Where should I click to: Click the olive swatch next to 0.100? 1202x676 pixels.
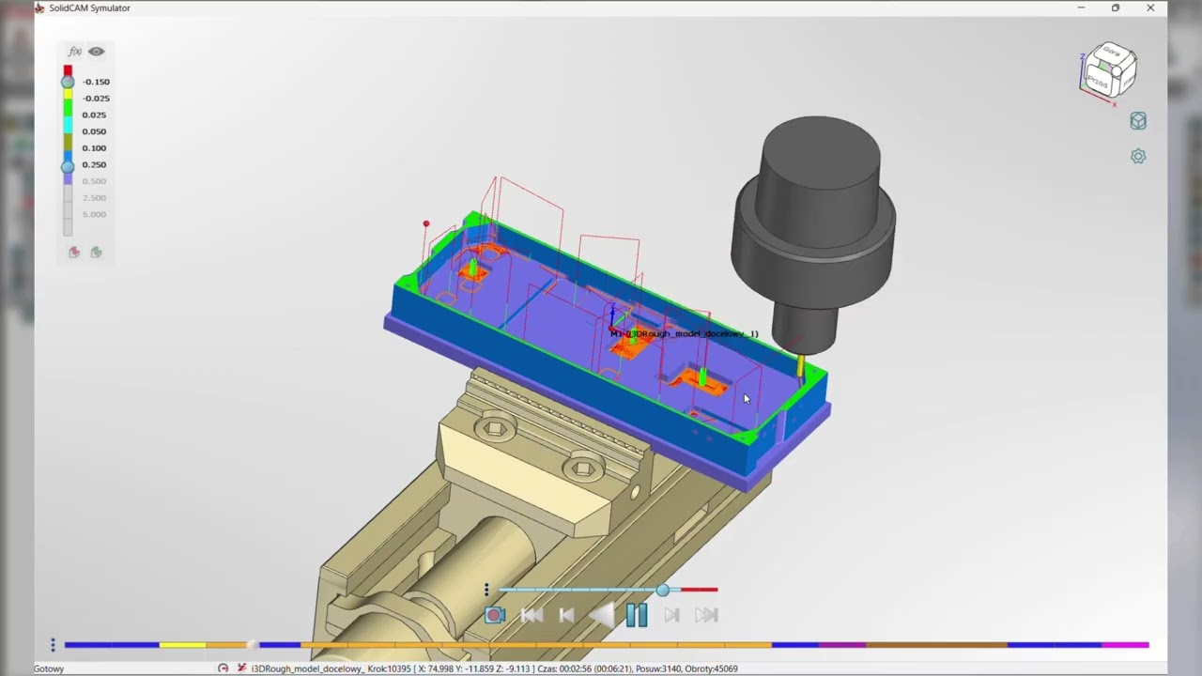point(68,143)
